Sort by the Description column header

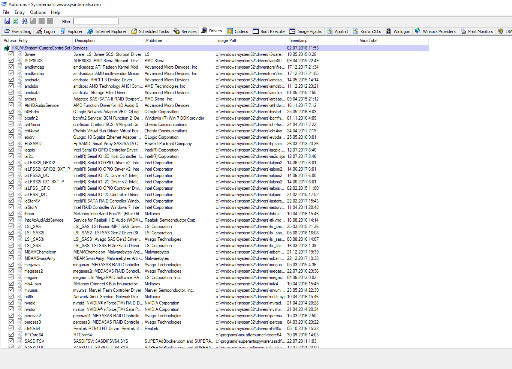tap(108, 40)
